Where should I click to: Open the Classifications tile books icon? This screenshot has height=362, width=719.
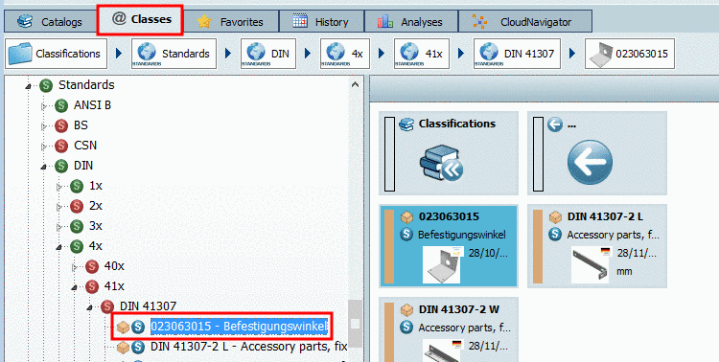pos(441,162)
